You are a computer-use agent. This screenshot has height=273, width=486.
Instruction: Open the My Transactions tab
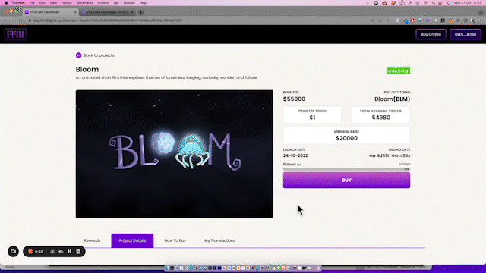point(219,240)
